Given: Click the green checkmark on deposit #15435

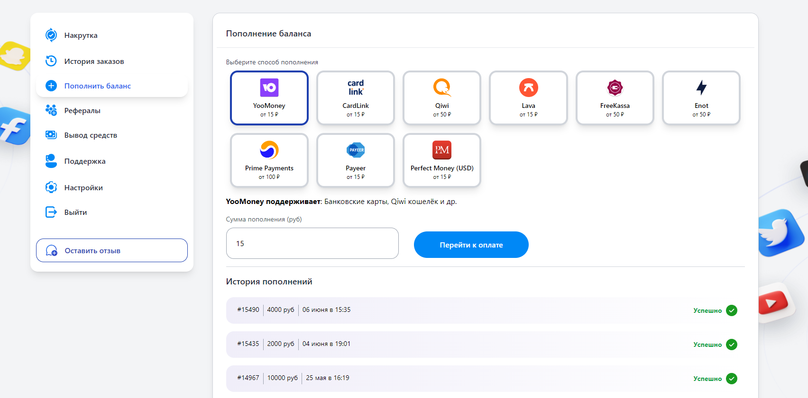Looking at the screenshot, I should 732,345.
